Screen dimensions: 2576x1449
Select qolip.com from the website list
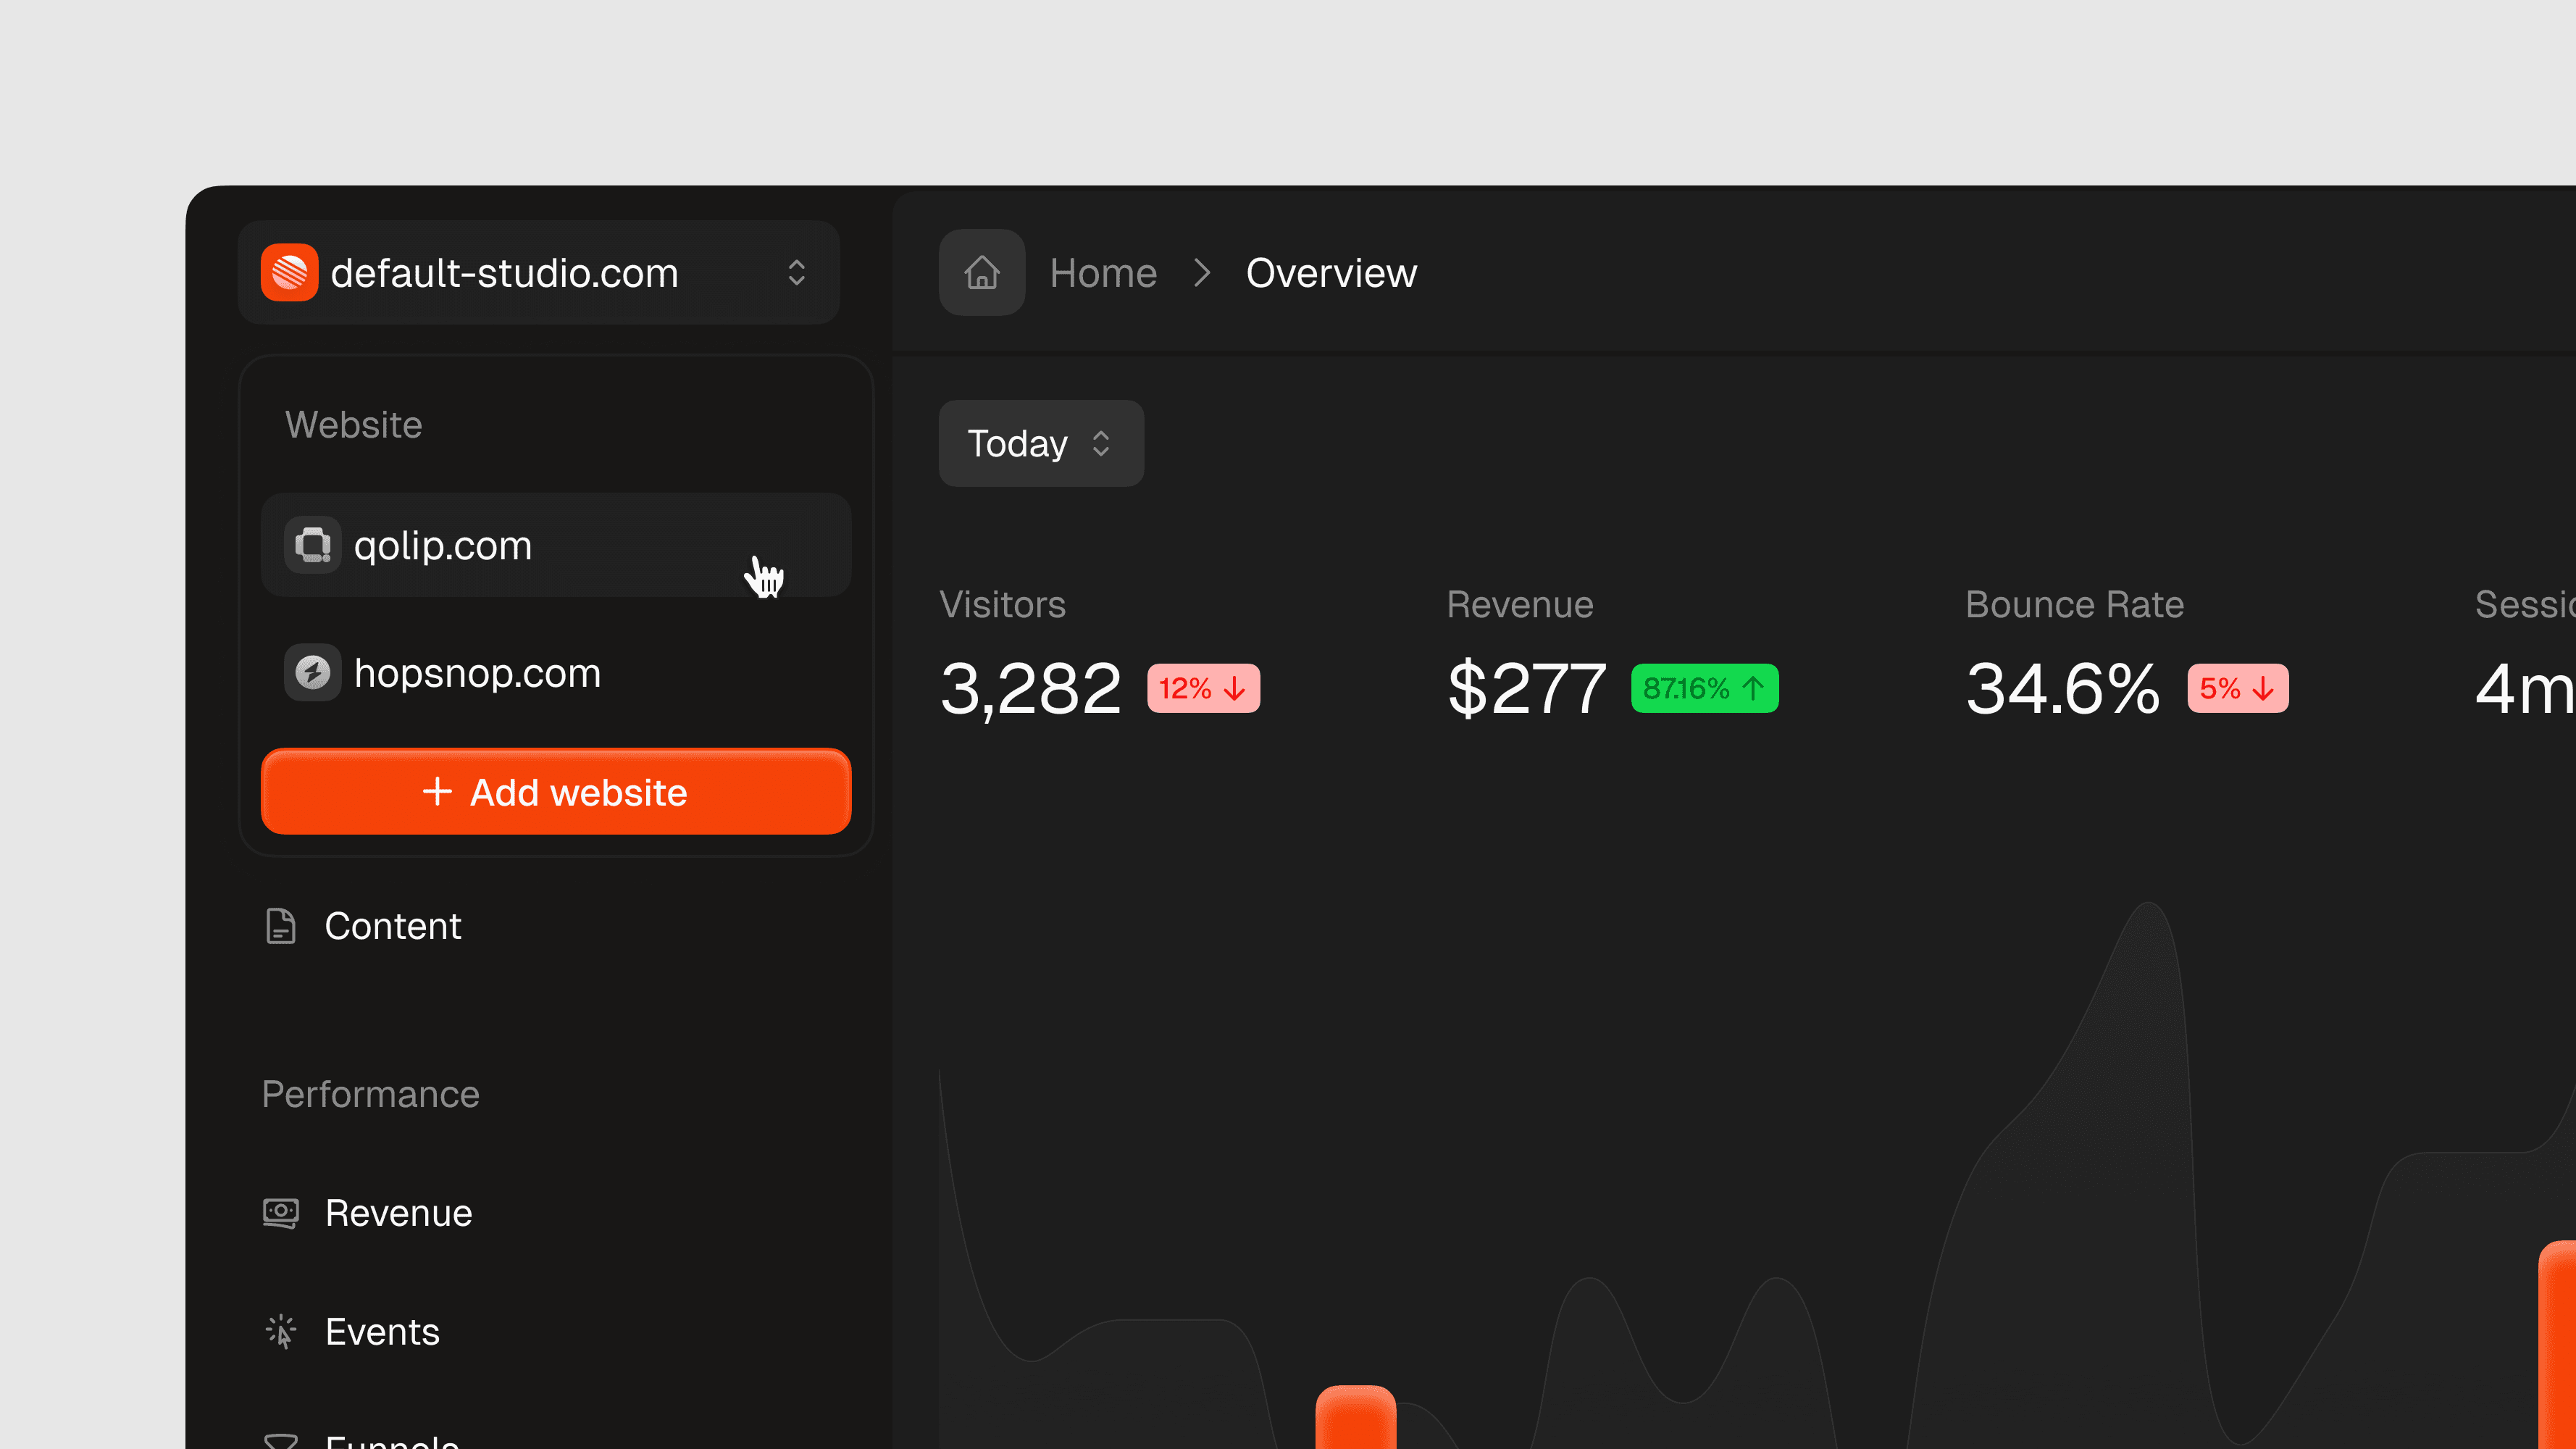coord(556,545)
